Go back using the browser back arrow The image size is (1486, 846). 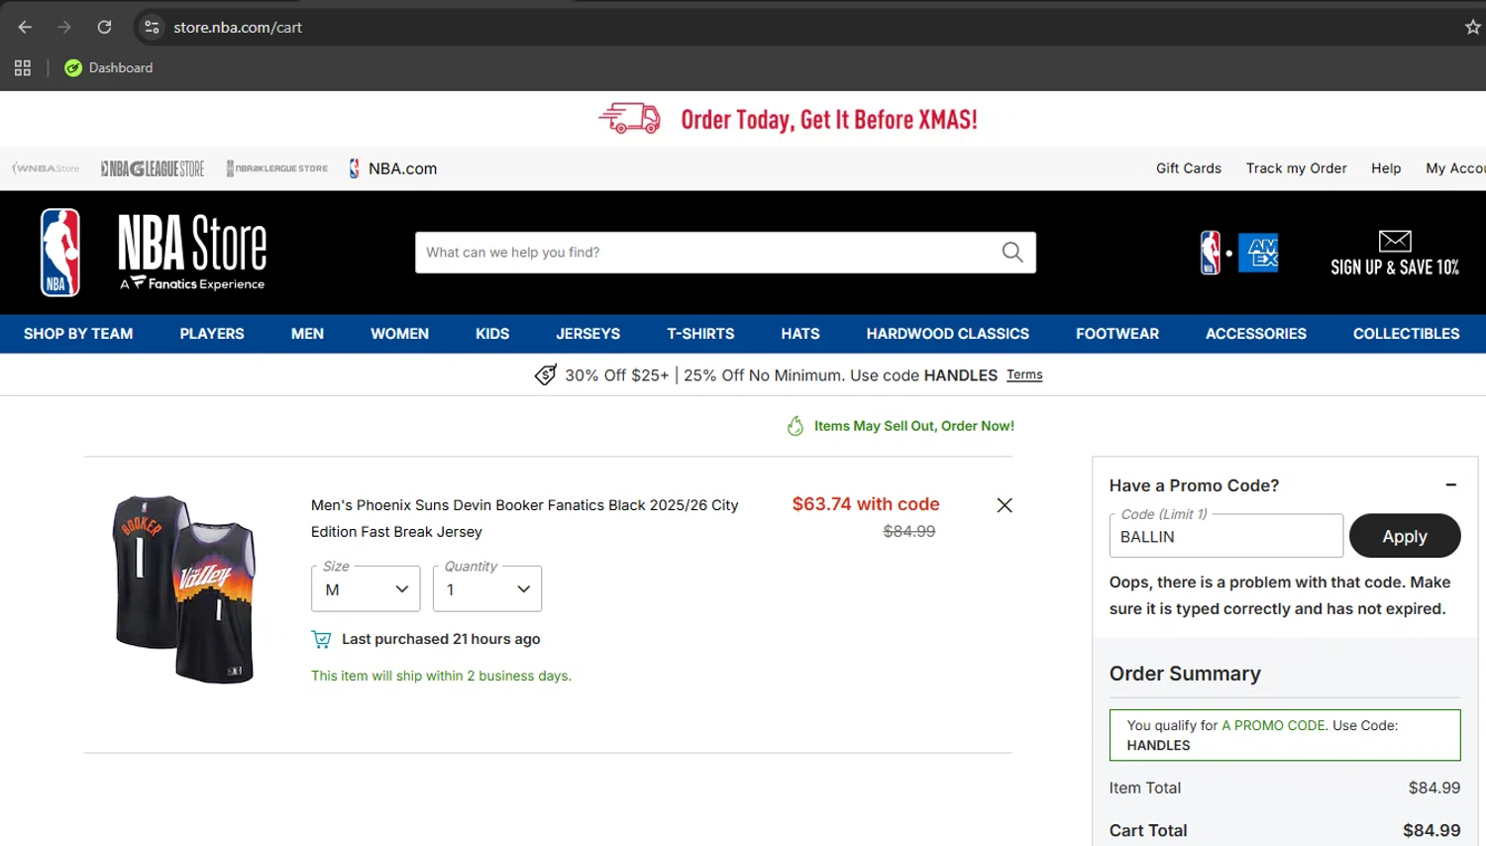click(25, 27)
